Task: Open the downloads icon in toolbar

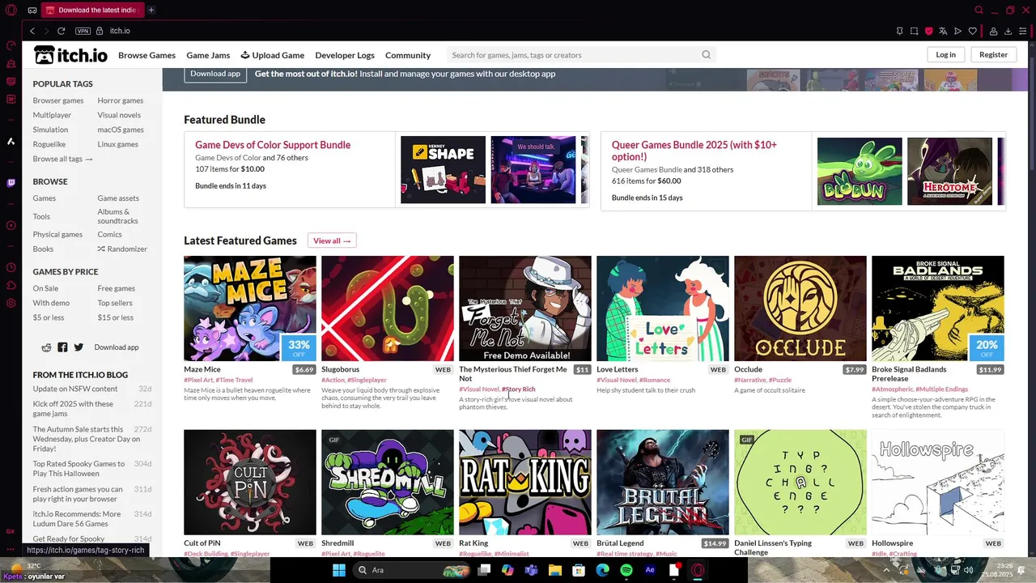Action: 1008,31
